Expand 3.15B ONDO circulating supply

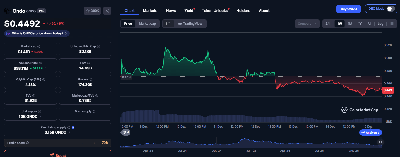click(x=69, y=132)
